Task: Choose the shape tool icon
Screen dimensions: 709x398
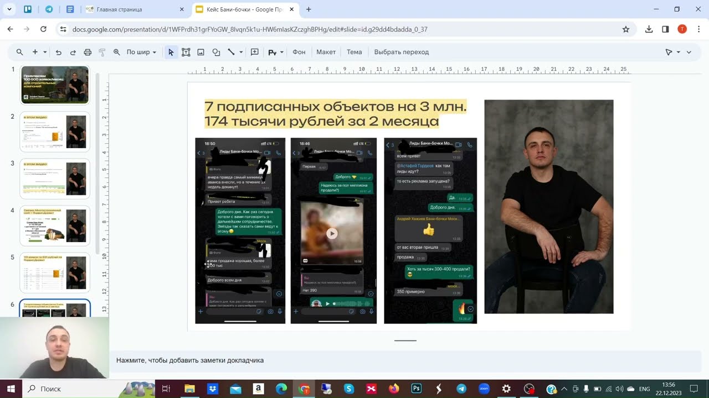Action: [216, 52]
